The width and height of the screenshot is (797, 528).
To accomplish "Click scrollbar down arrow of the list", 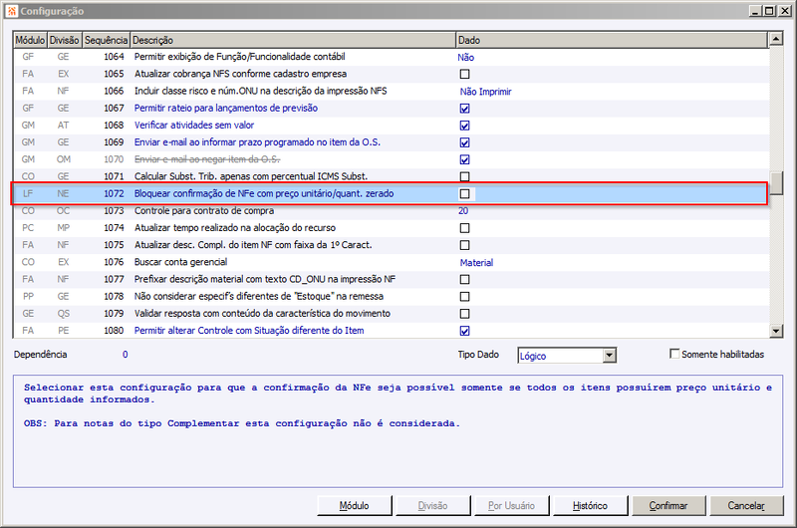I will (x=776, y=331).
